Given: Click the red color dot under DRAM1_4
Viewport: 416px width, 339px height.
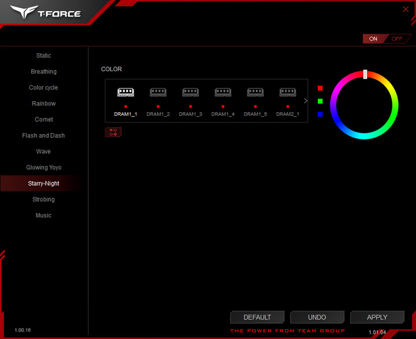Looking at the screenshot, I should pos(223,106).
